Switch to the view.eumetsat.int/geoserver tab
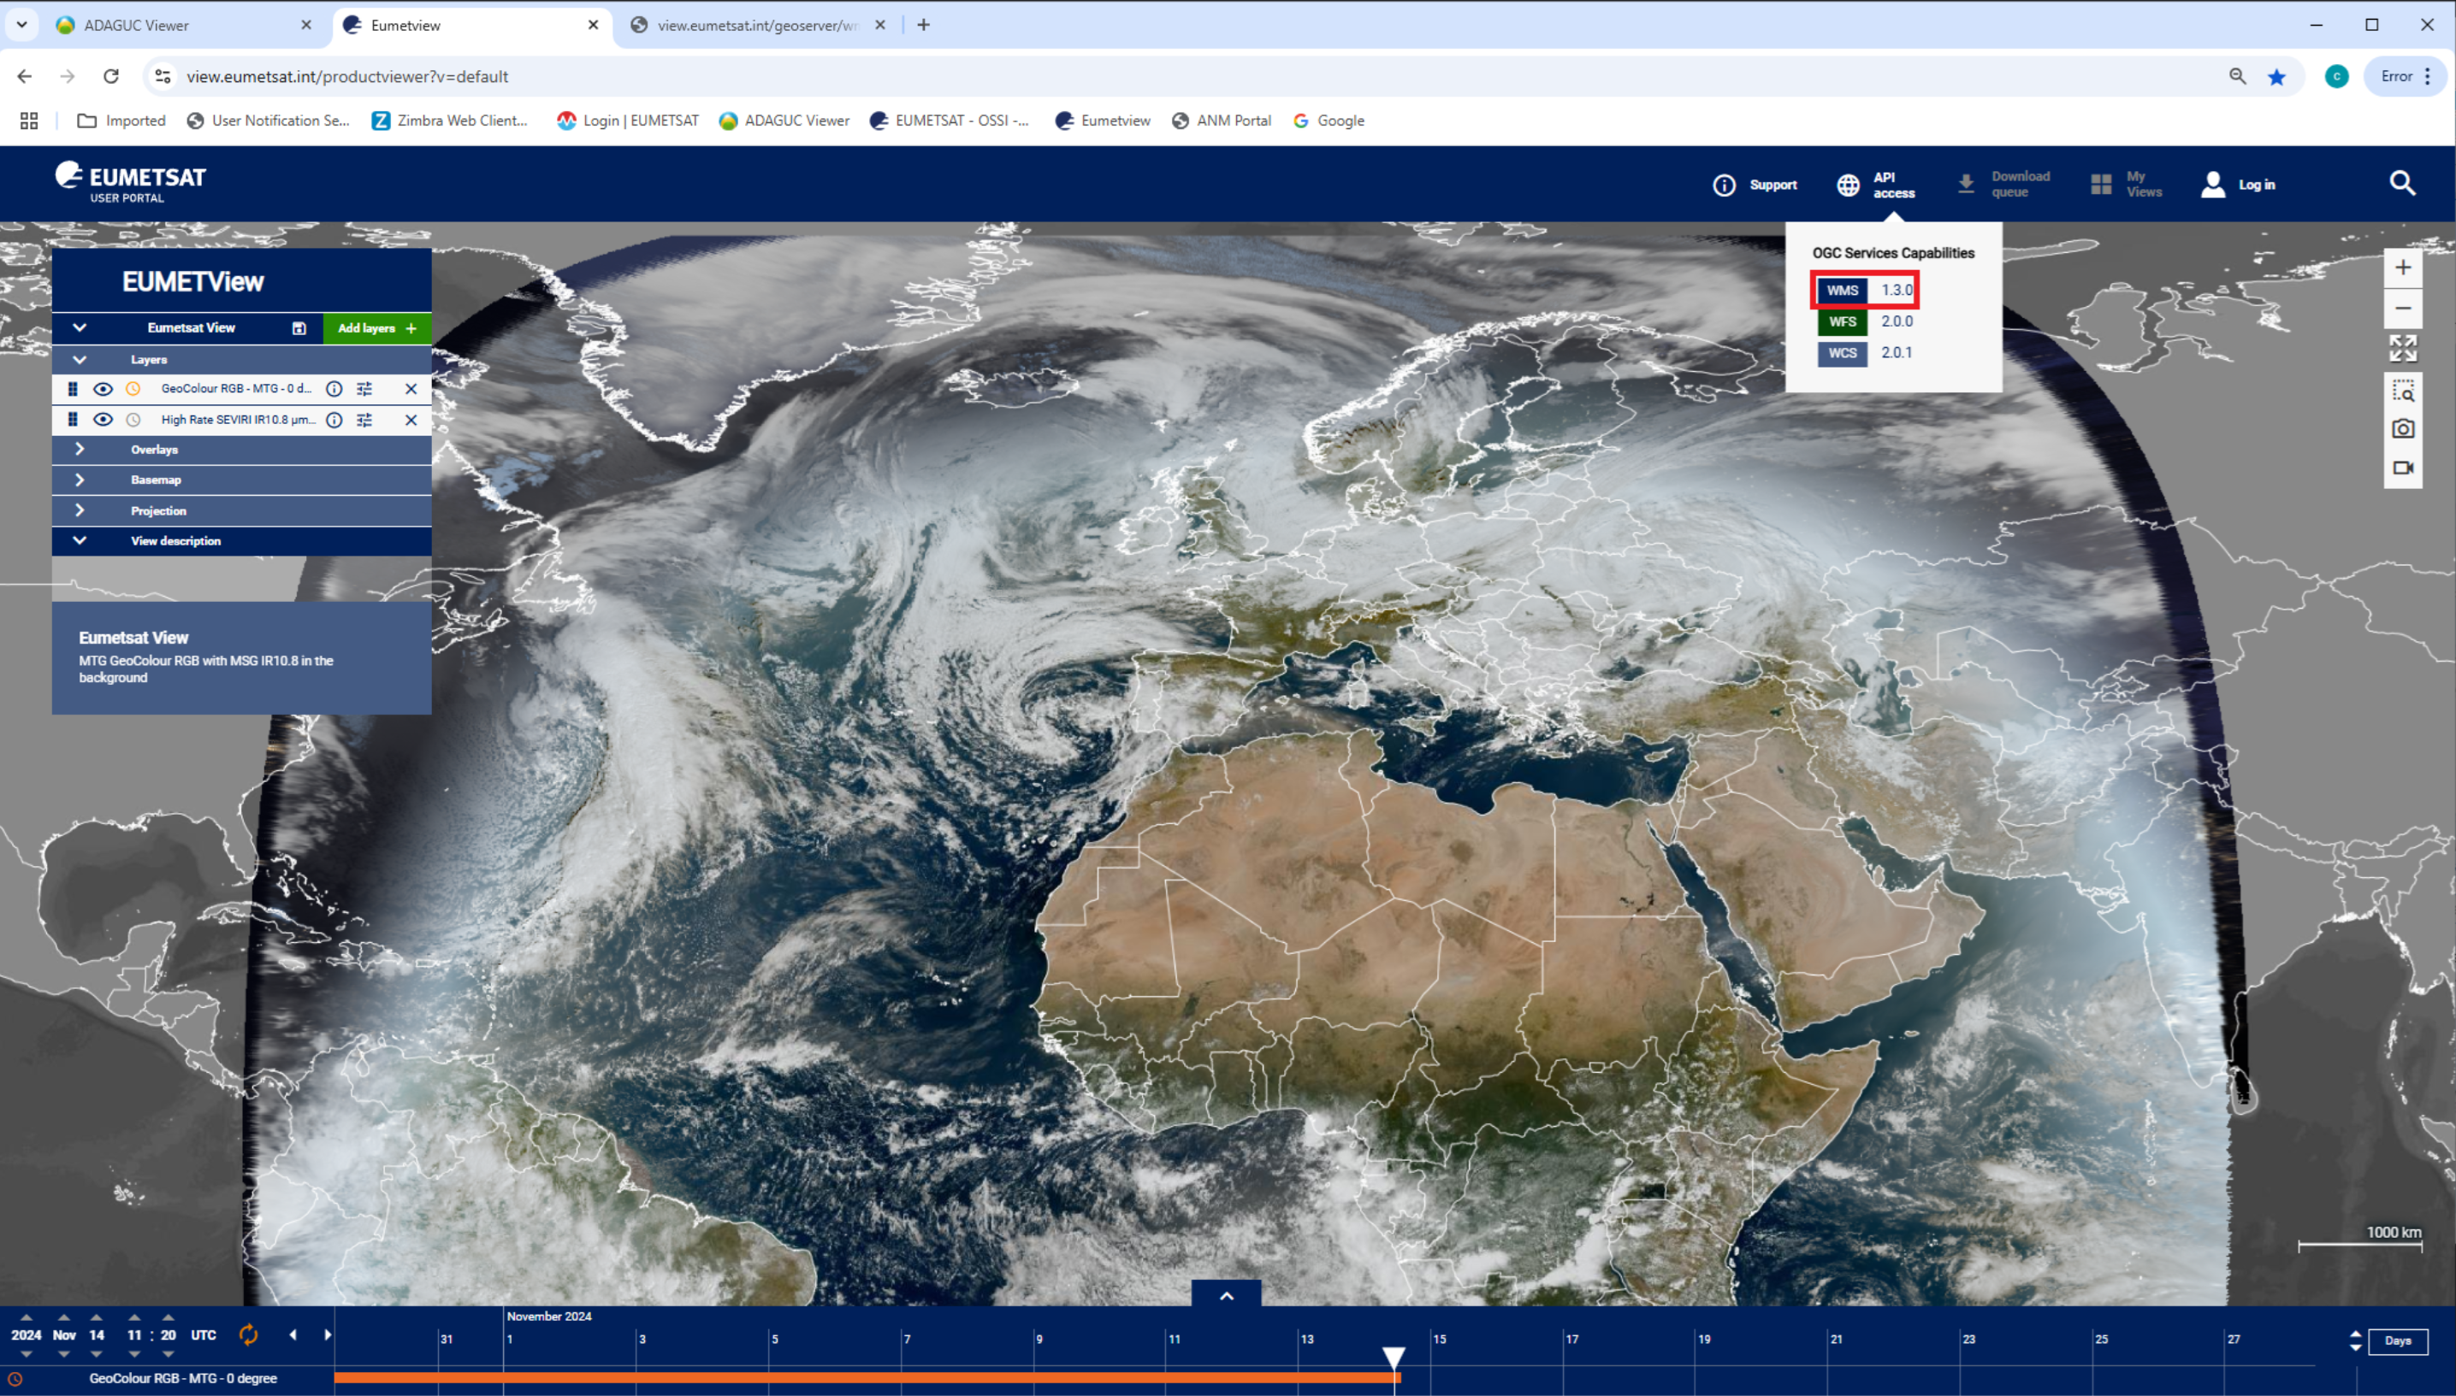 coord(757,26)
